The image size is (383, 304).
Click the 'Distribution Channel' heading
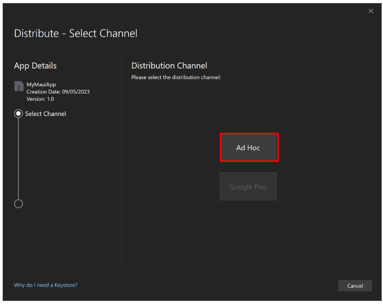(169, 66)
